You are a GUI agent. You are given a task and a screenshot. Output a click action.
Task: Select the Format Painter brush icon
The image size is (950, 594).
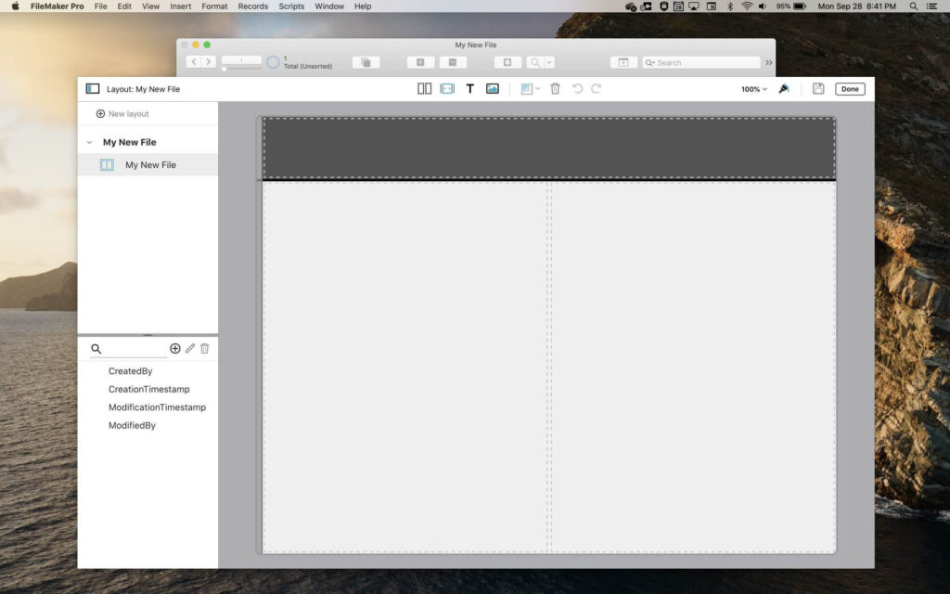coord(784,88)
